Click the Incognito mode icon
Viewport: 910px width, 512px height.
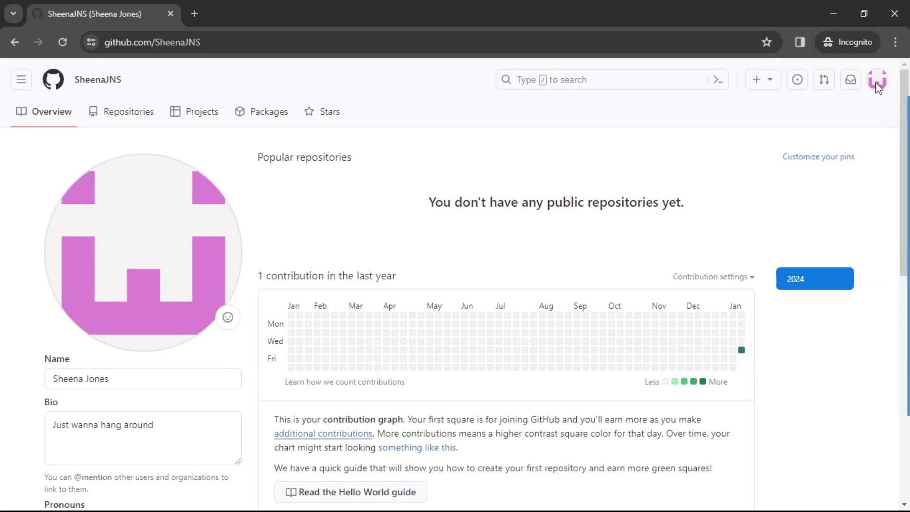tap(828, 42)
